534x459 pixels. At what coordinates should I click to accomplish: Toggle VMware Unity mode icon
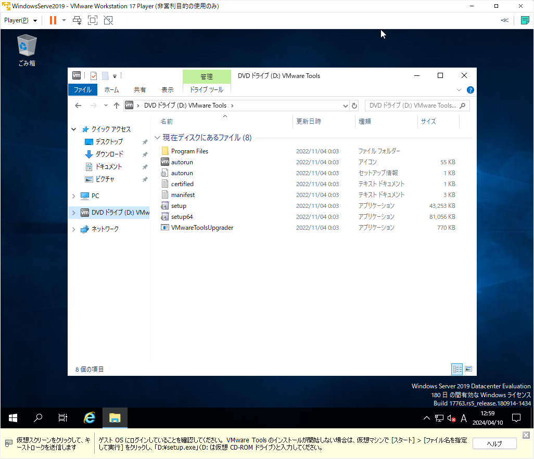108,20
